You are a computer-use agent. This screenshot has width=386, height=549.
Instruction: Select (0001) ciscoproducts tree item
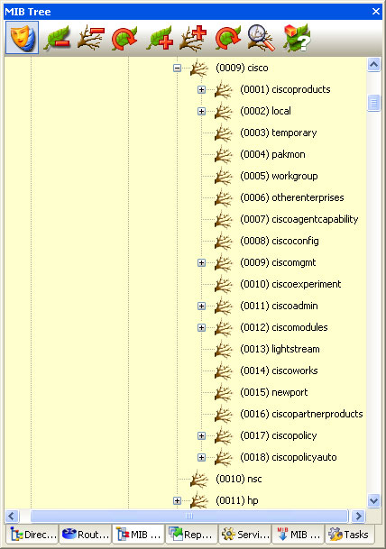pyautogui.click(x=285, y=89)
